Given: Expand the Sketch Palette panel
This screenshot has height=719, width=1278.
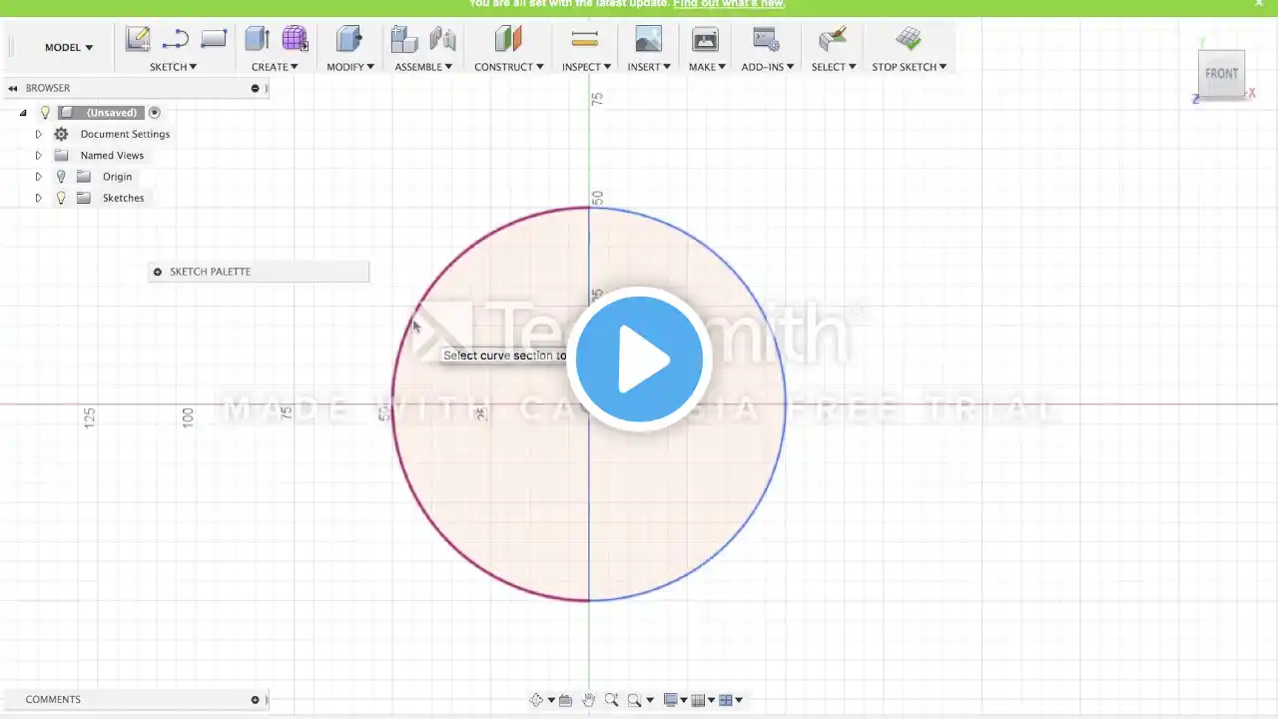Looking at the screenshot, I should (158, 272).
